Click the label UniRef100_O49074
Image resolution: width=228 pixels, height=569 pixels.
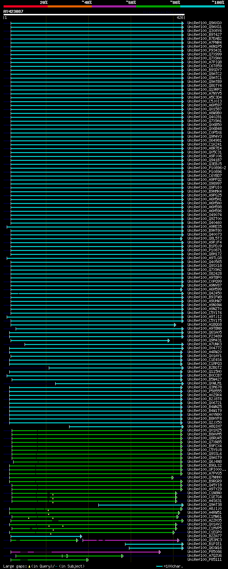(x=204, y=215)
